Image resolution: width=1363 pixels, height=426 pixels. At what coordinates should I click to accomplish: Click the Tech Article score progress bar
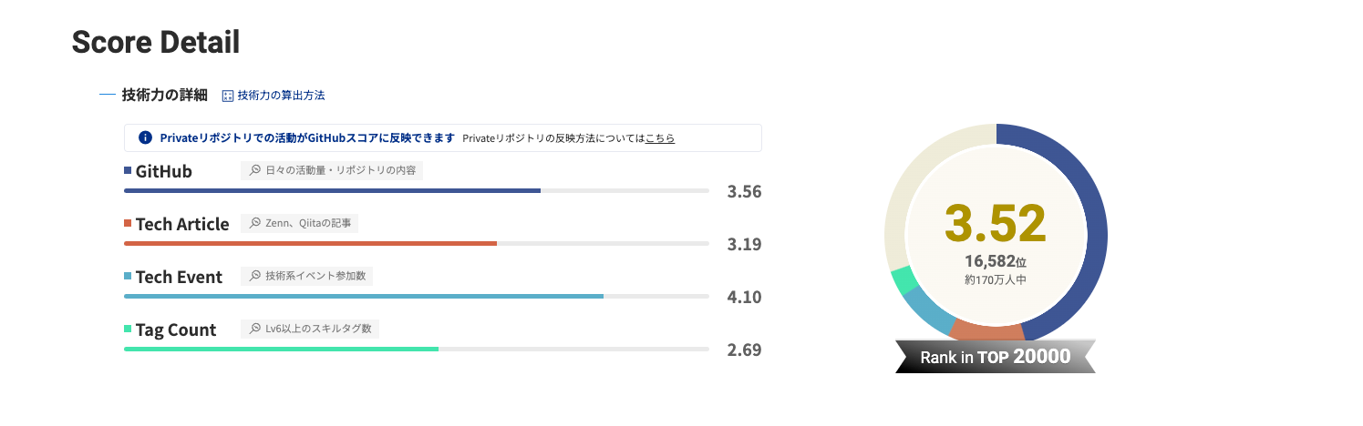(416, 243)
